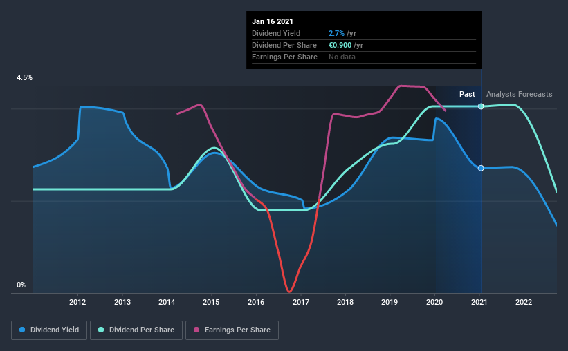Click the 2022 x-axis label
The image size is (568, 351).
click(x=524, y=302)
